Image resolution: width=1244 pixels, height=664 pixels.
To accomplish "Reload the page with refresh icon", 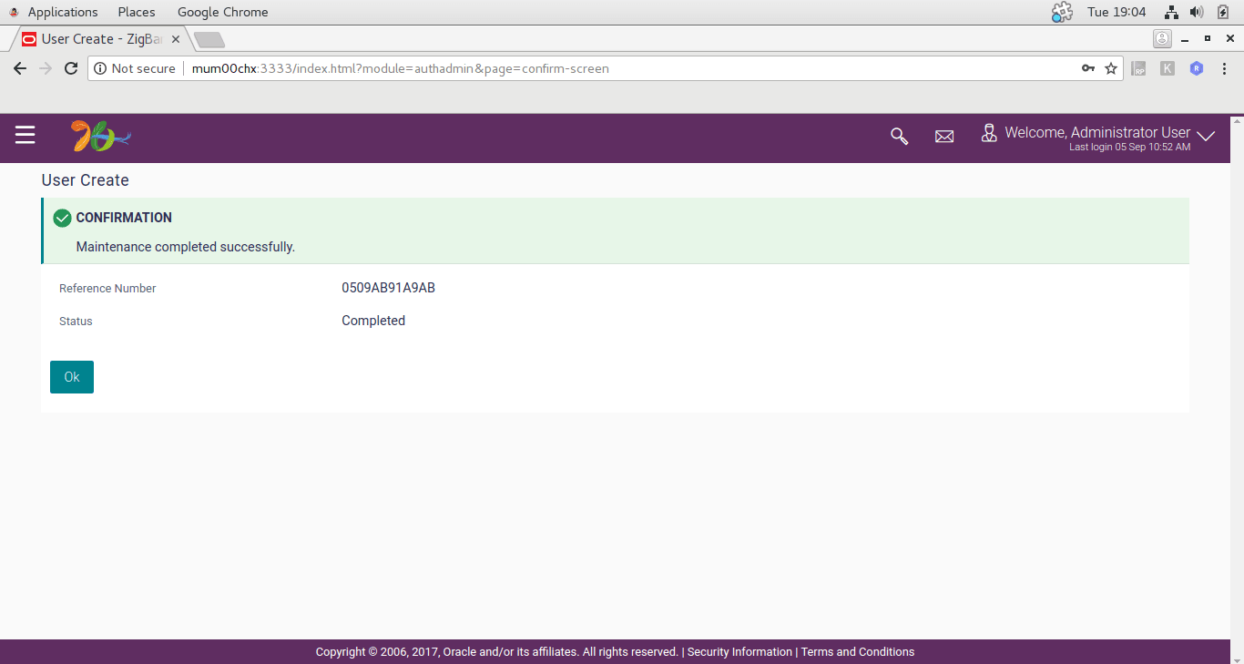I will (x=71, y=68).
